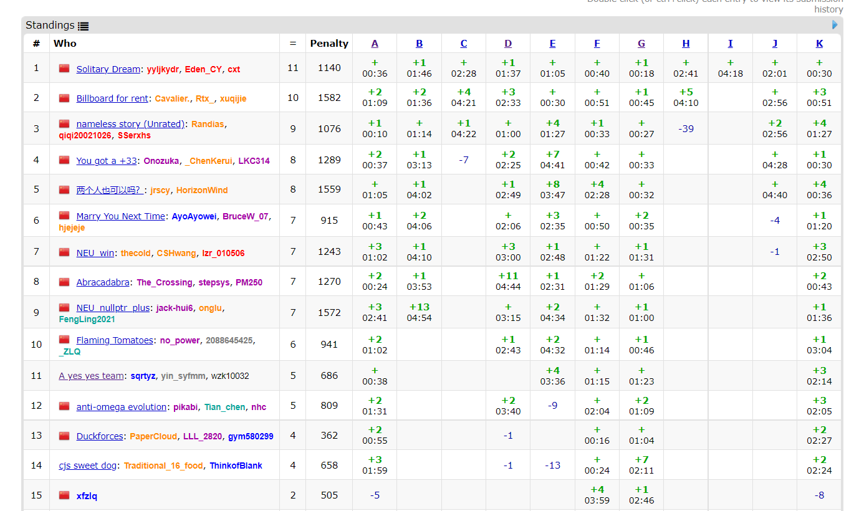Click the flag icon beside Abracadabra

[x=64, y=282]
